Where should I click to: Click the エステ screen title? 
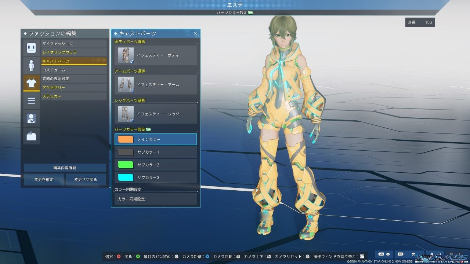coord(235,4)
